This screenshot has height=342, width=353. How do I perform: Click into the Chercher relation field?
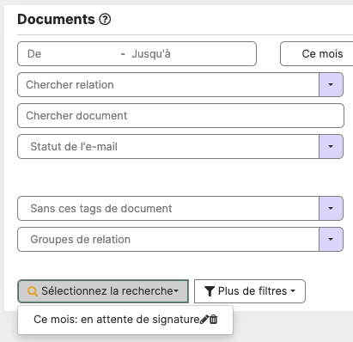point(168,84)
